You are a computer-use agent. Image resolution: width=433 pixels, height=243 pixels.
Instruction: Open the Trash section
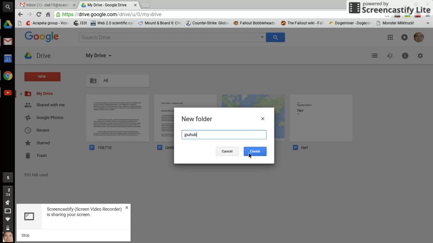[x=41, y=156]
